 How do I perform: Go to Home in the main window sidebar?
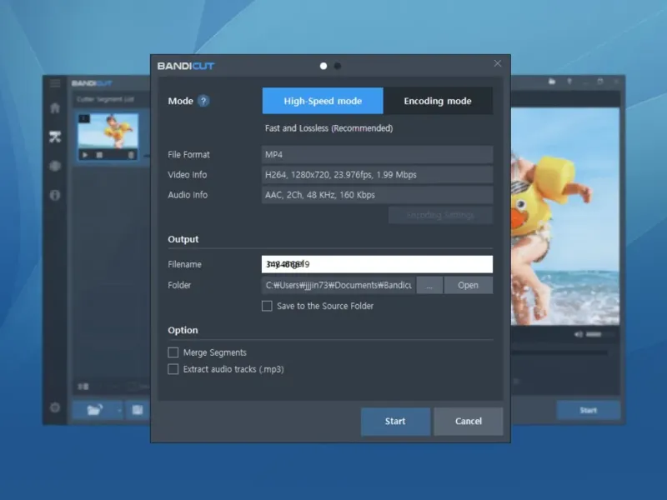(55, 107)
